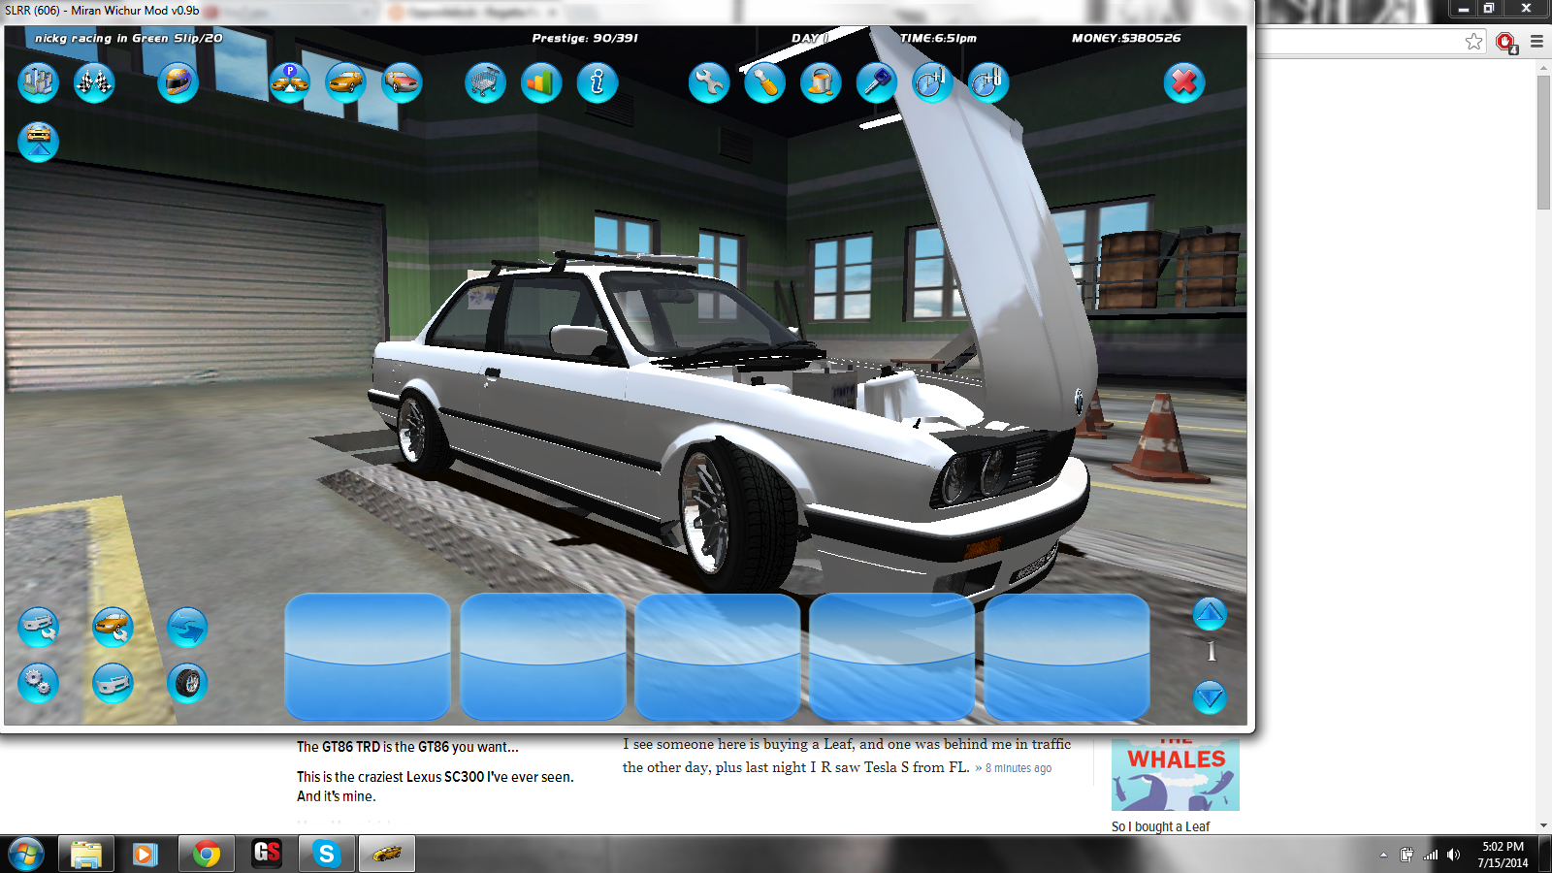1552x873 pixels.
Task: Click the system tray volume icon
Action: pyautogui.click(x=1453, y=855)
